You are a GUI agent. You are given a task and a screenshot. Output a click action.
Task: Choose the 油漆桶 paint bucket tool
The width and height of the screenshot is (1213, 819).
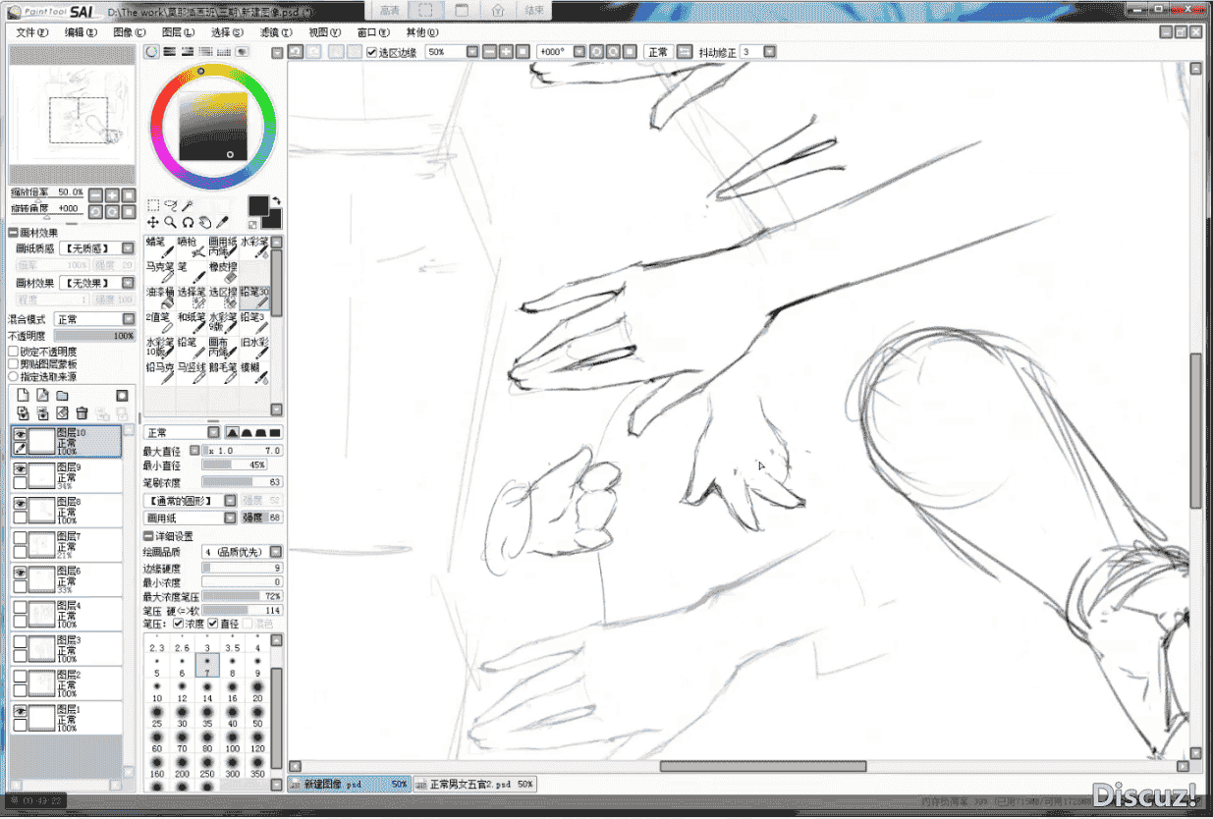point(160,299)
